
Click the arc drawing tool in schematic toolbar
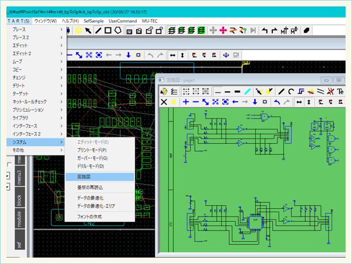click(291, 92)
